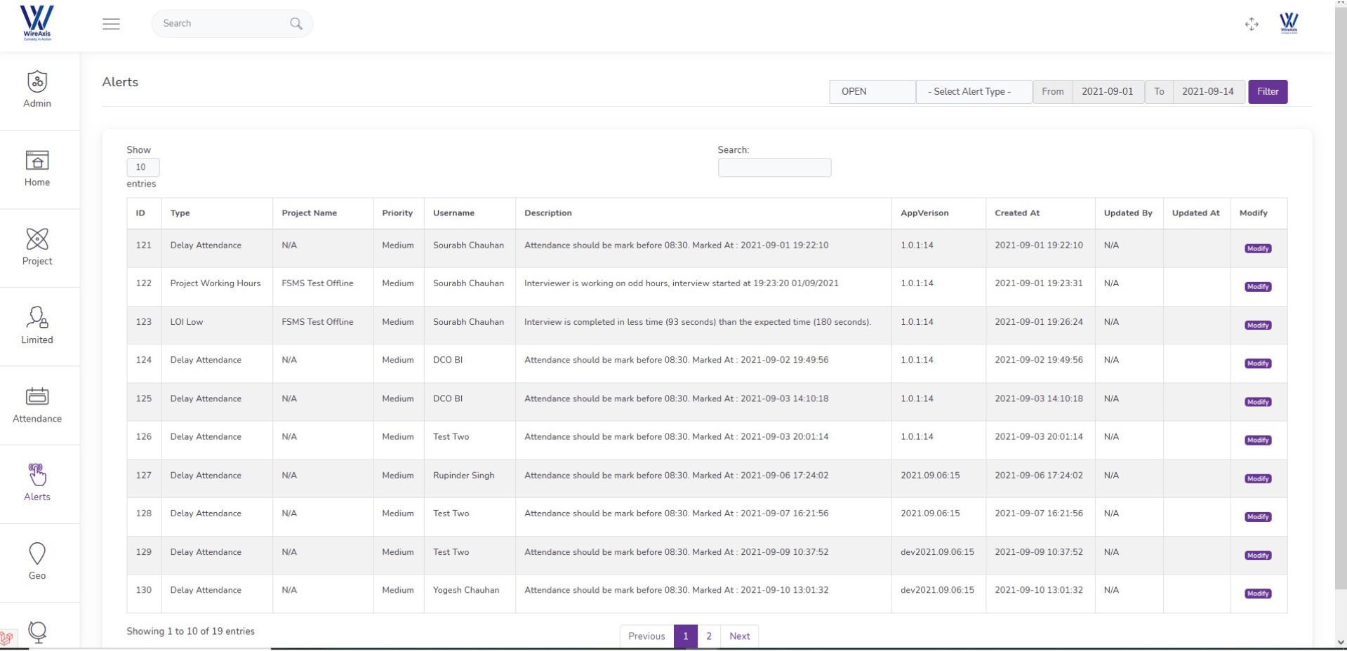1347x651 pixels.
Task: Go to Home from sidebar
Action: tap(37, 168)
